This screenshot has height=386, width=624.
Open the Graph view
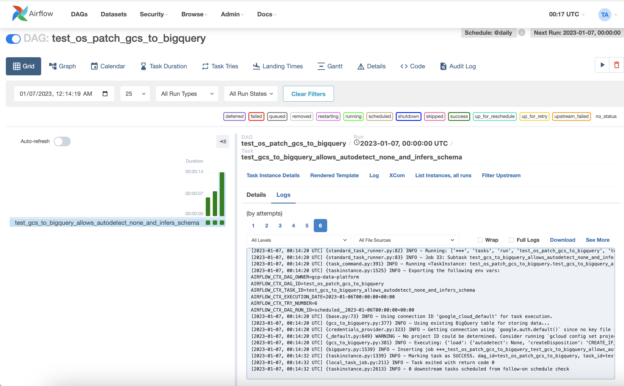62,66
